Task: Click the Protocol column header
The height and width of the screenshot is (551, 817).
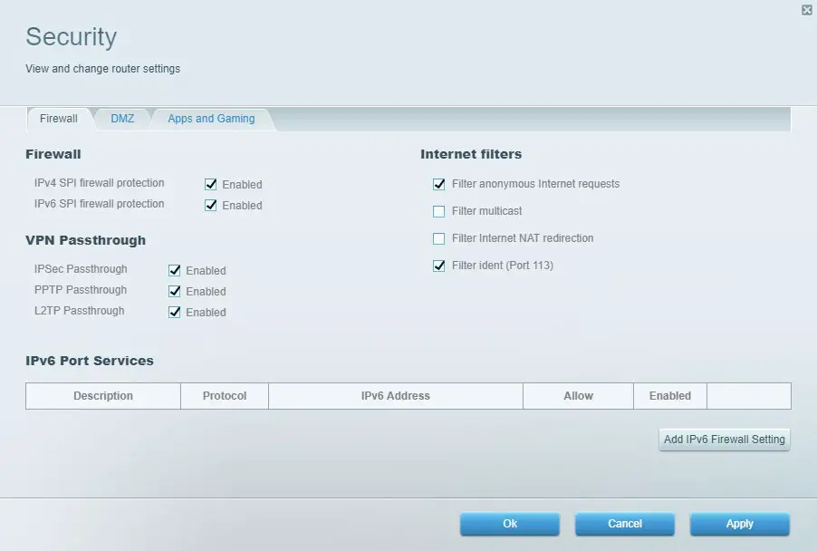Action: pos(224,395)
